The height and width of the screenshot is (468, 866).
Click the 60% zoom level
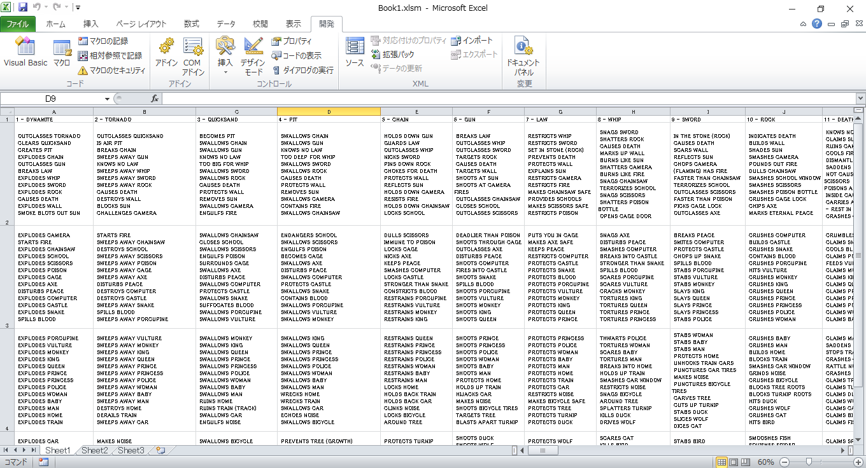(765, 462)
